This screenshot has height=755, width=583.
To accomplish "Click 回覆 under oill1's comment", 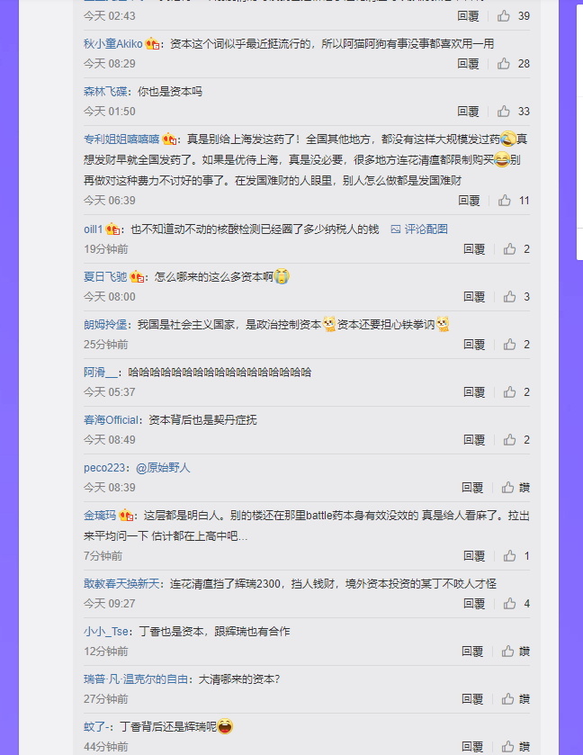I will click(x=474, y=249).
